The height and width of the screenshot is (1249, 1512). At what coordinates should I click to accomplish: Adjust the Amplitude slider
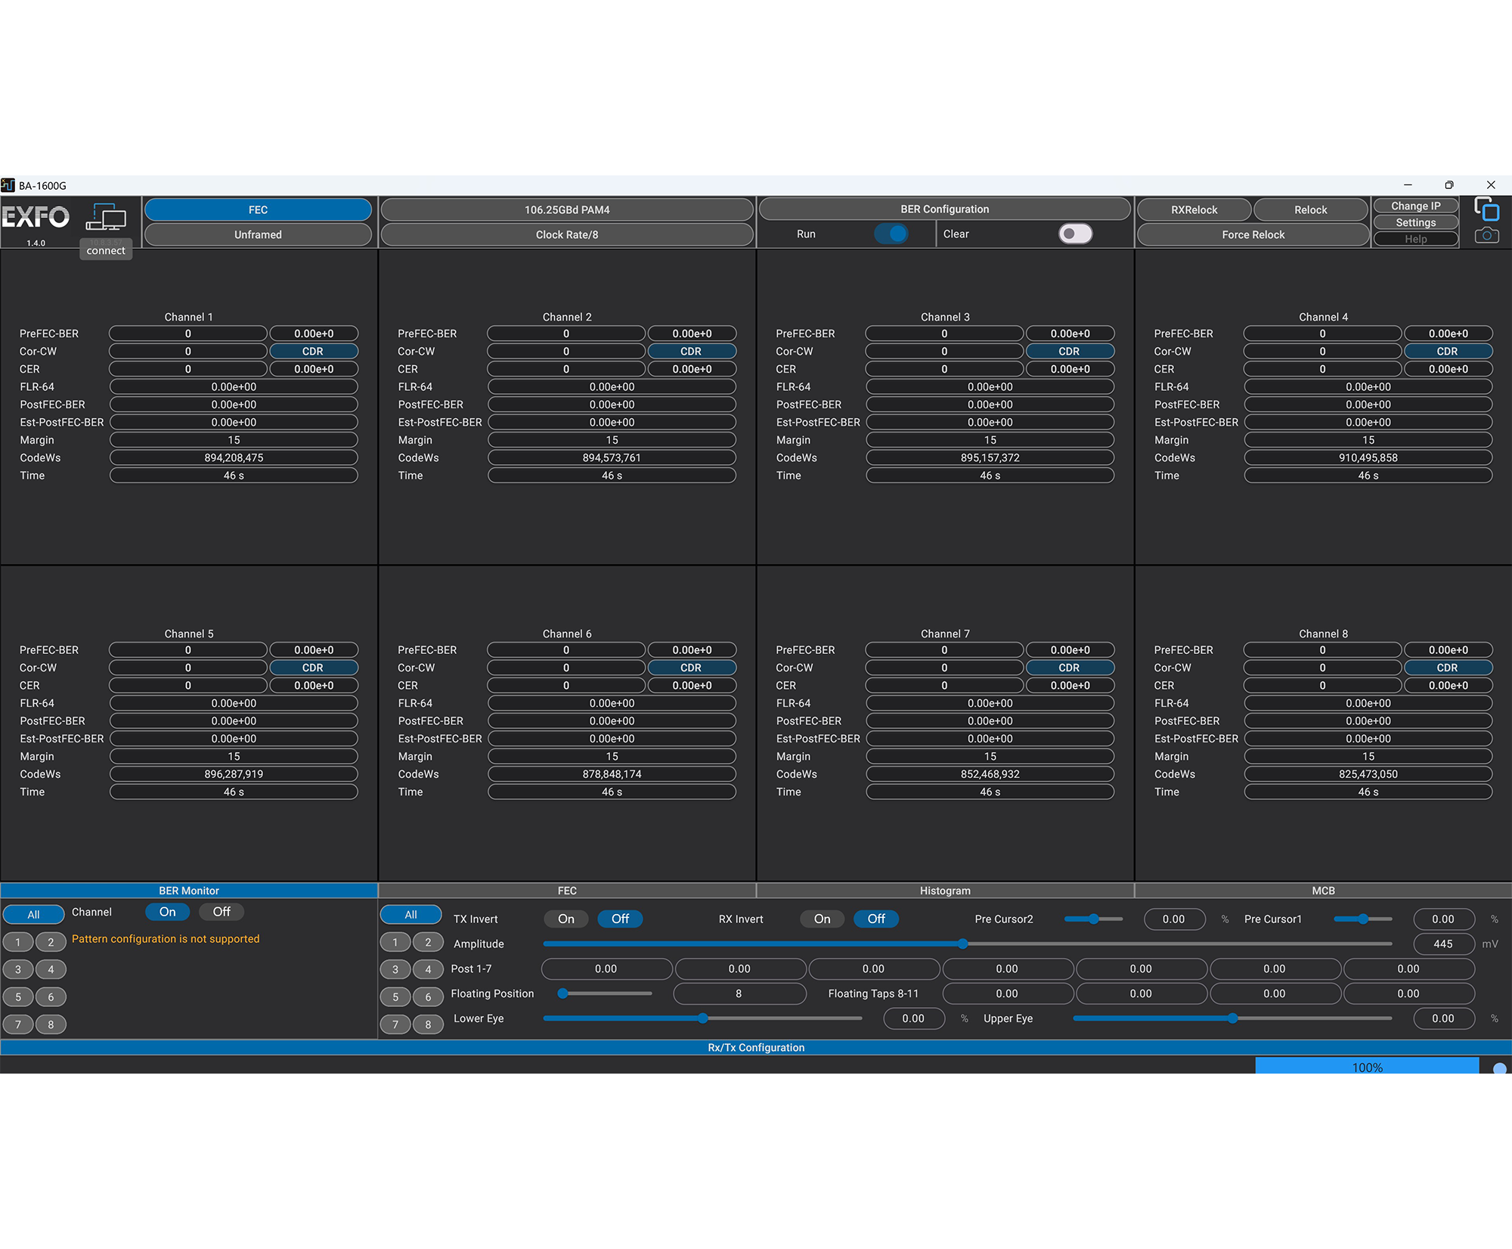click(962, 944)
